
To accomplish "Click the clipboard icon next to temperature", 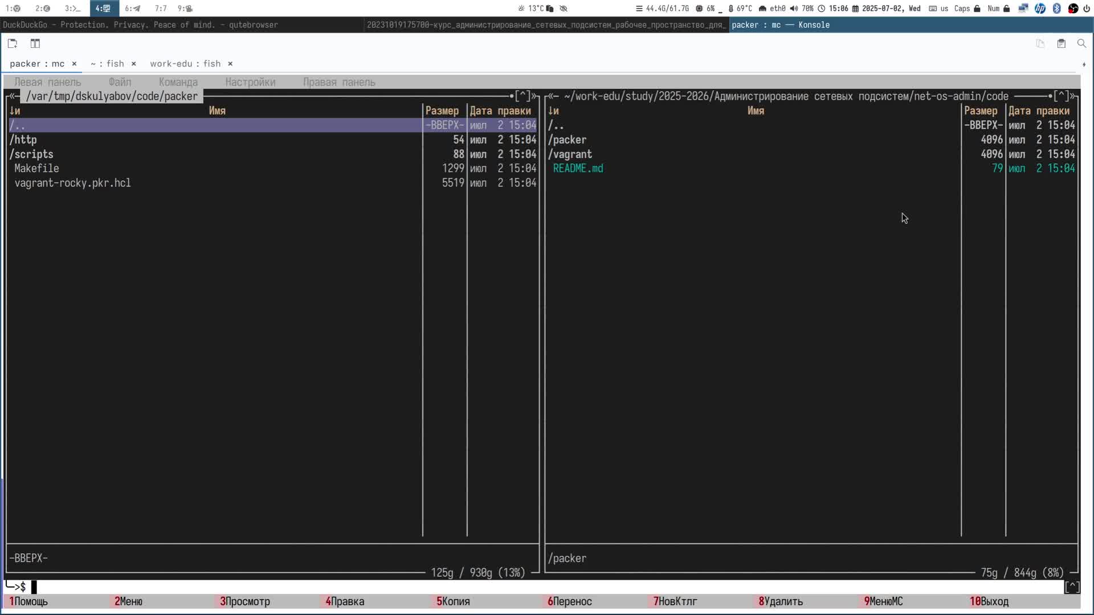I will click(x=550, y=9).
